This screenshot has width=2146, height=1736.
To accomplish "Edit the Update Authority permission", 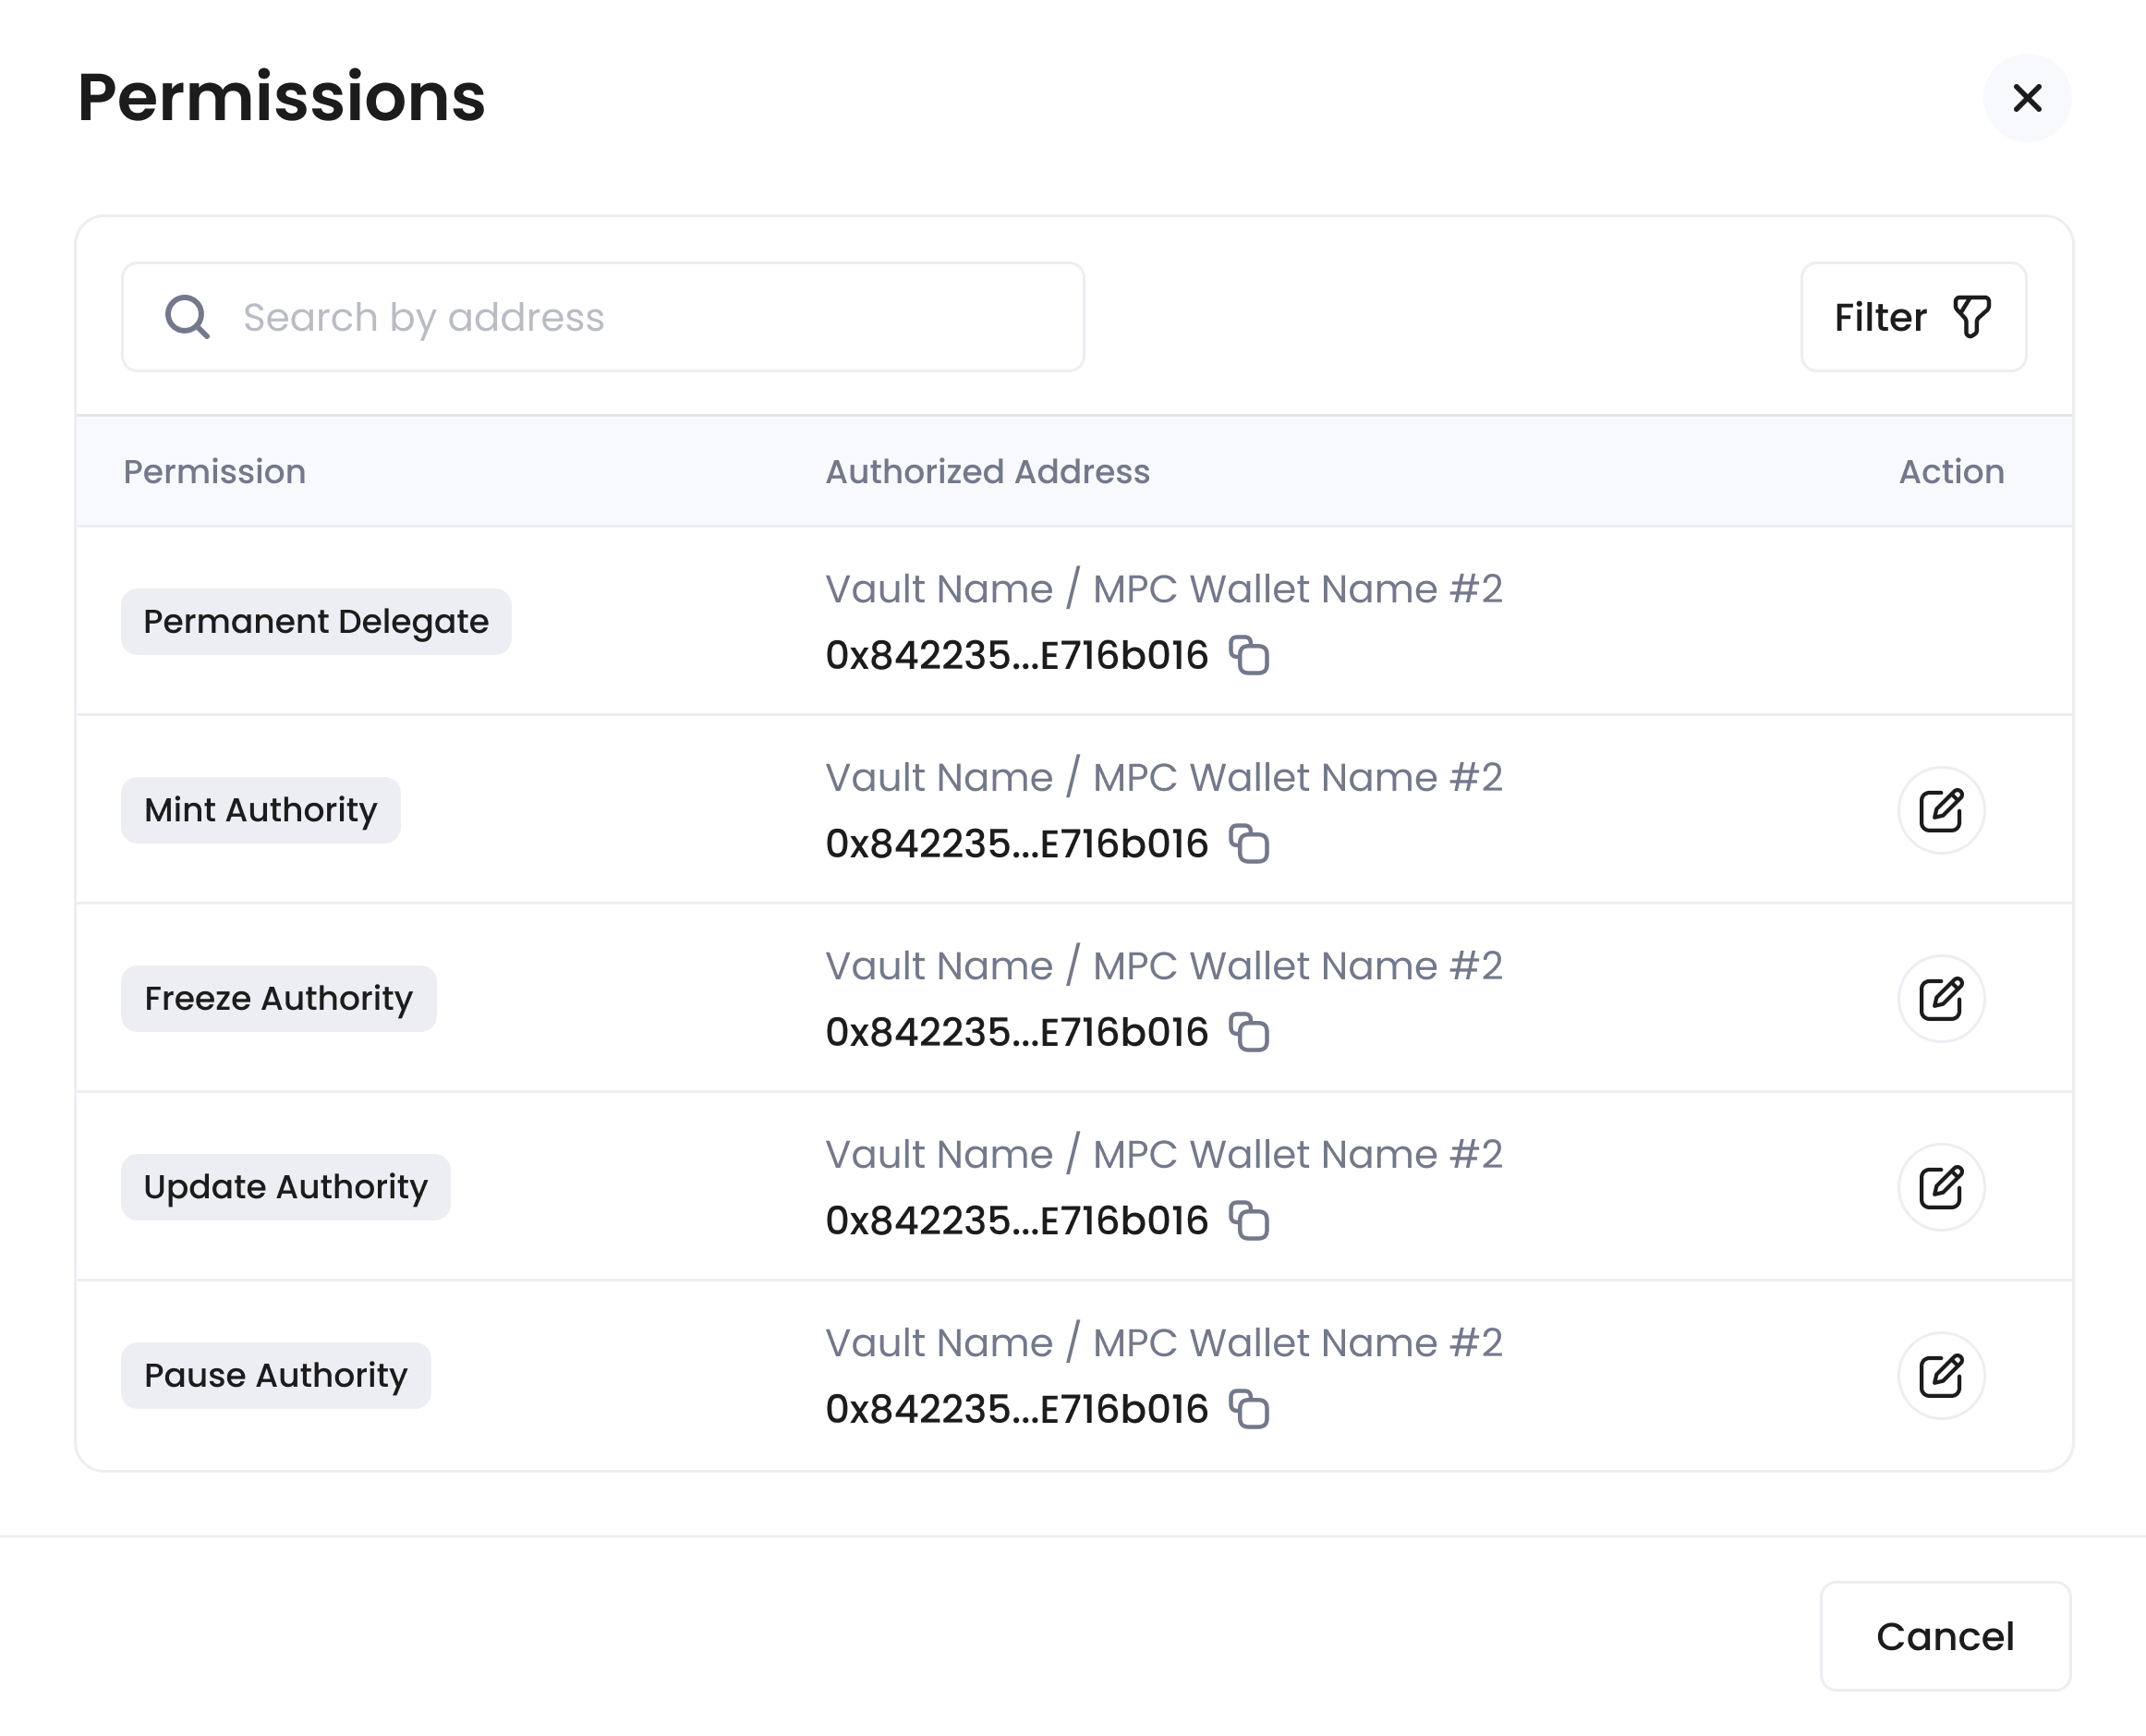I will [1941, 1186].
